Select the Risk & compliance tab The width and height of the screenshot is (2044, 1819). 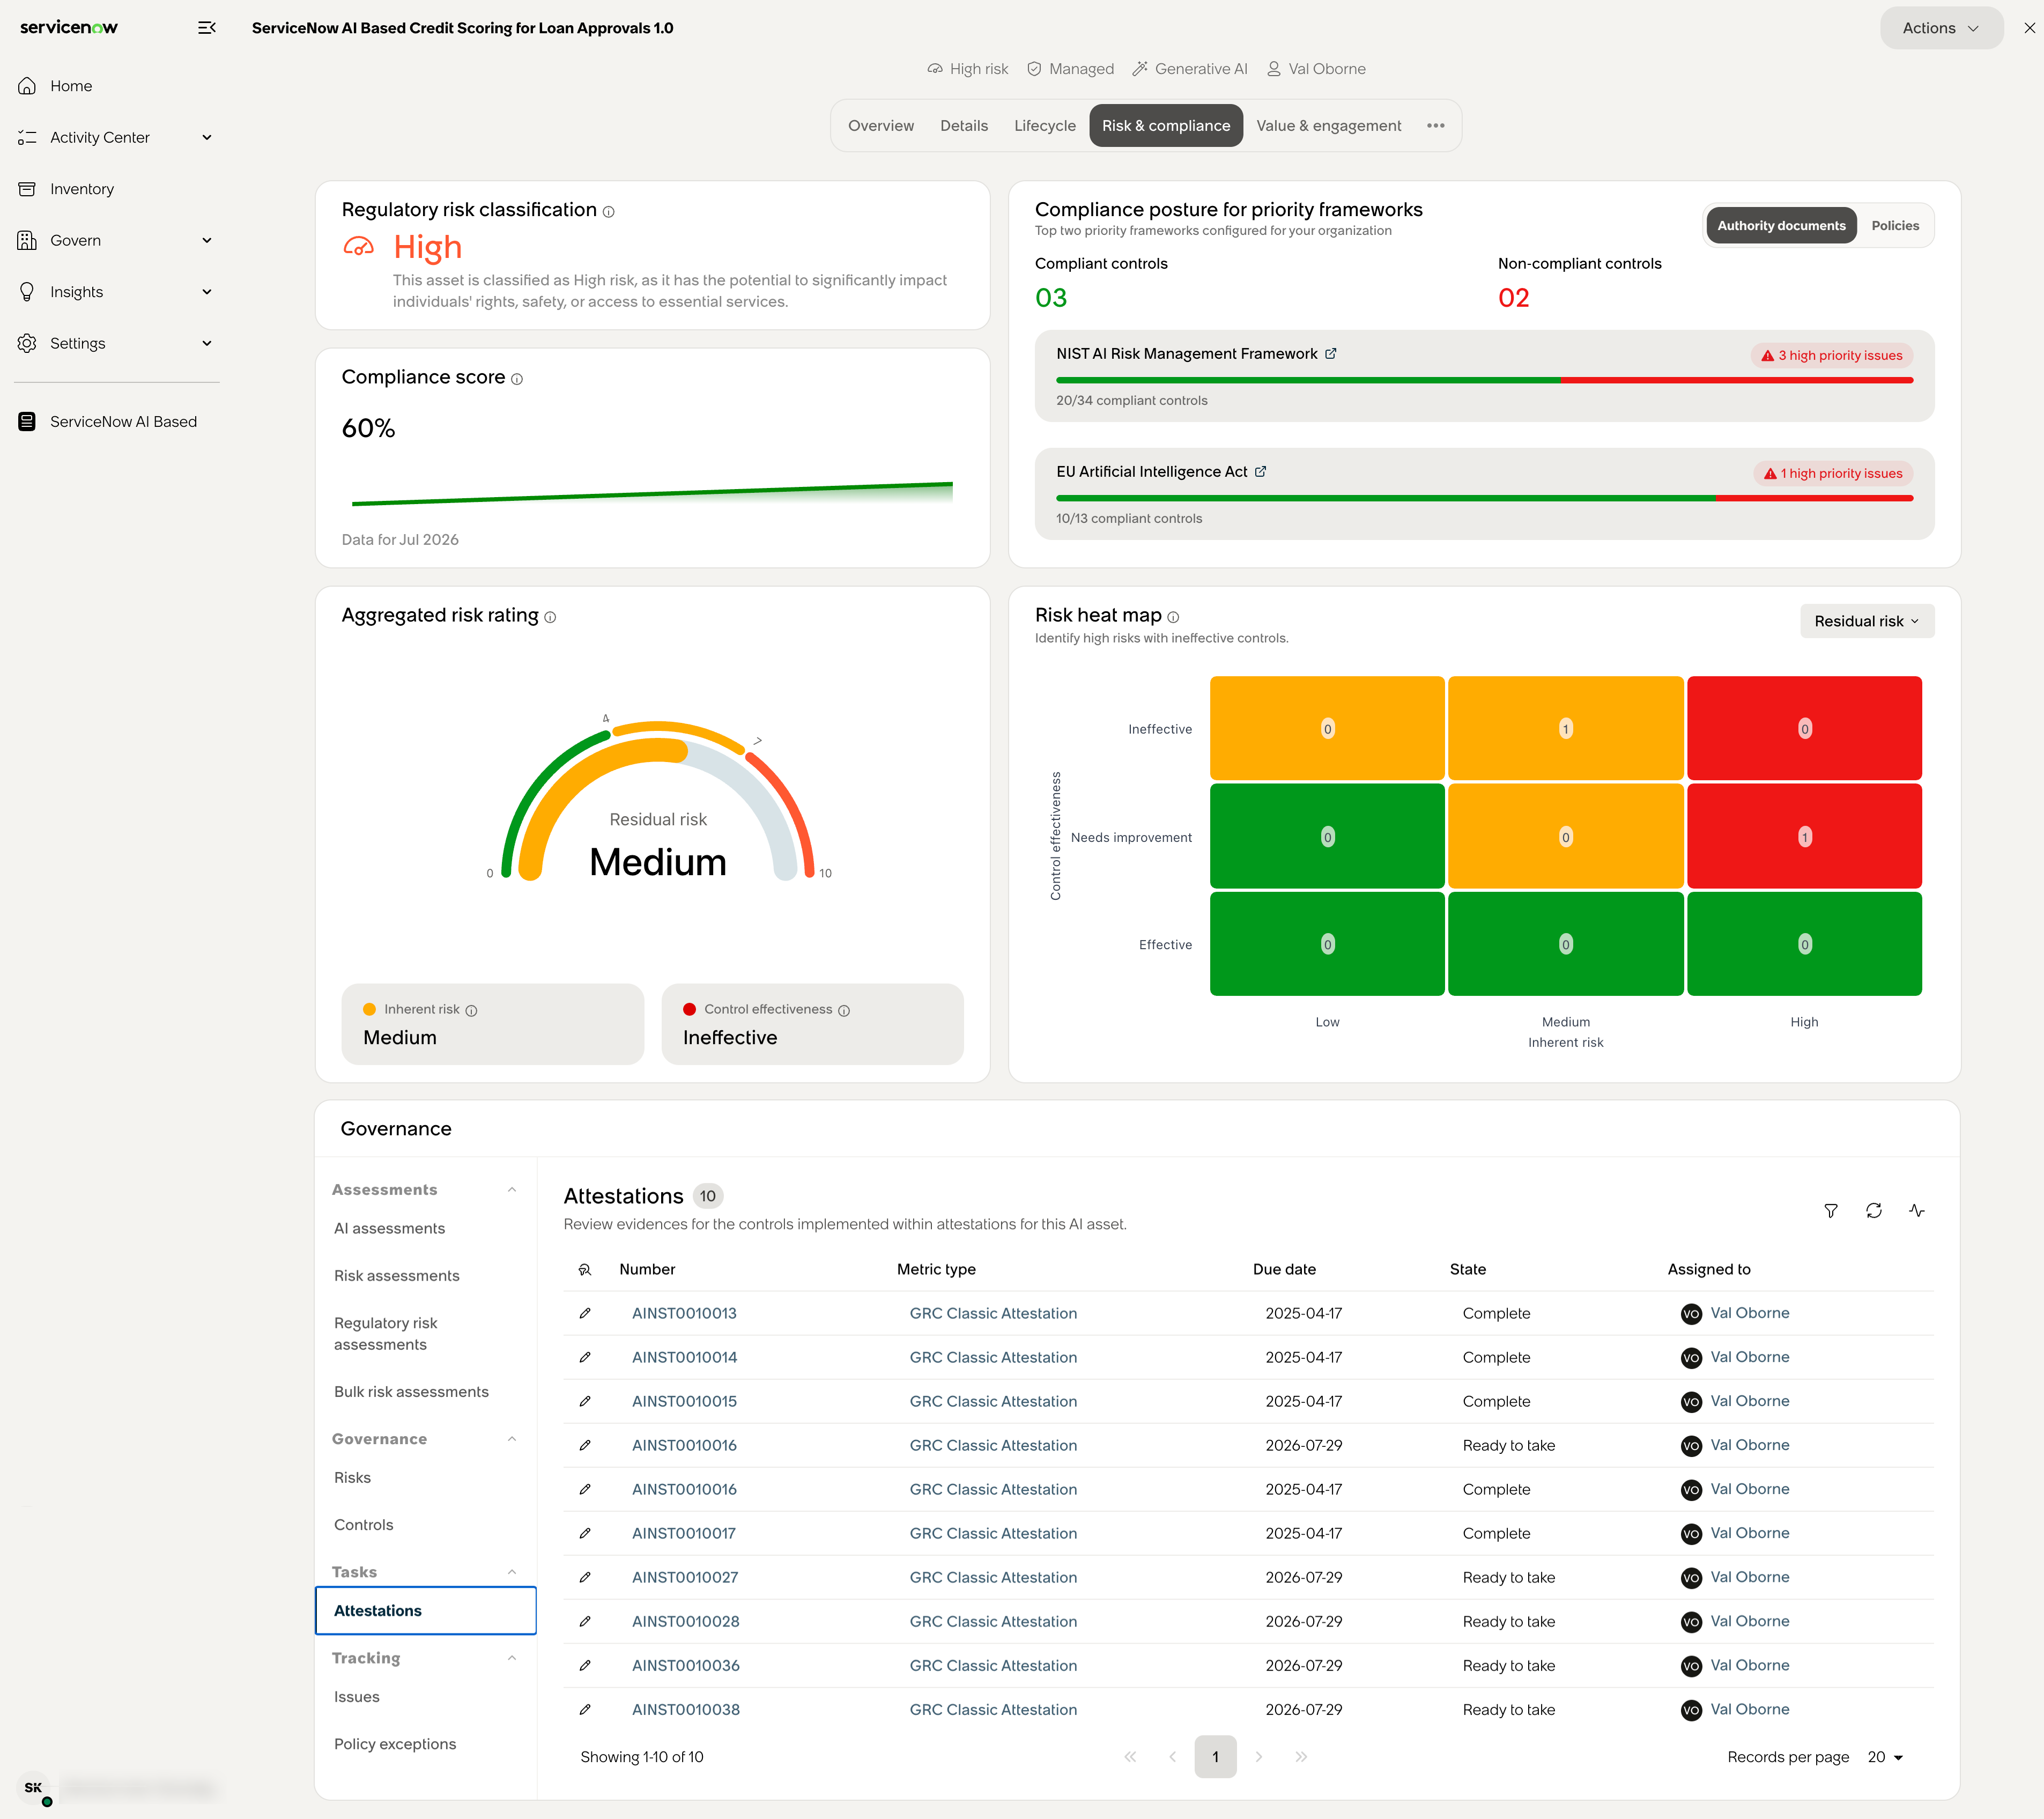1166,126
